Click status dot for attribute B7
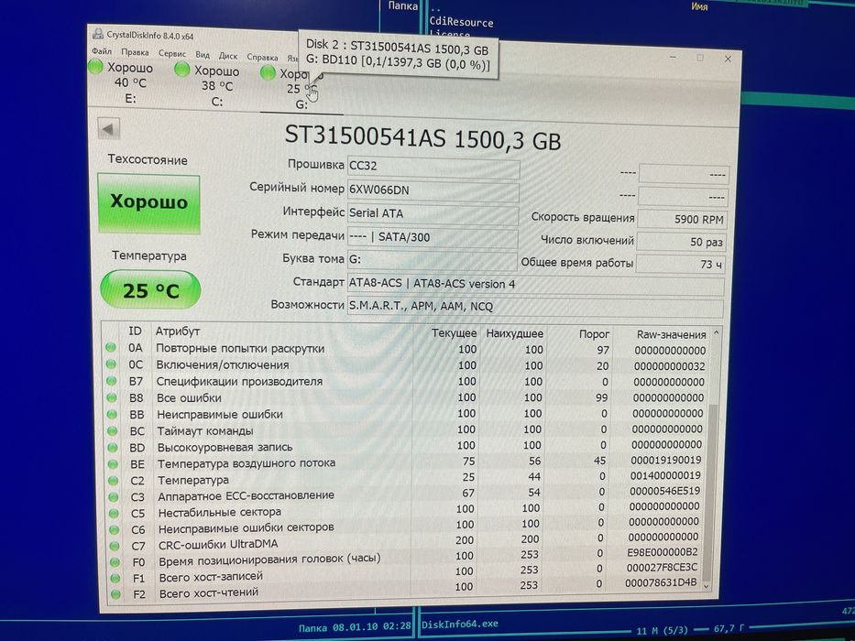This screenshot has height=641, width=855. point(111,380)
